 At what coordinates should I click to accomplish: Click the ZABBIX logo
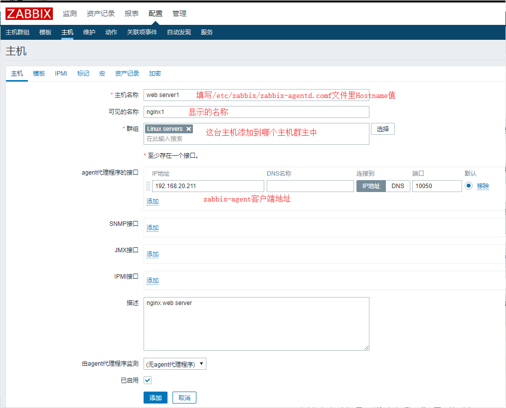29,13
